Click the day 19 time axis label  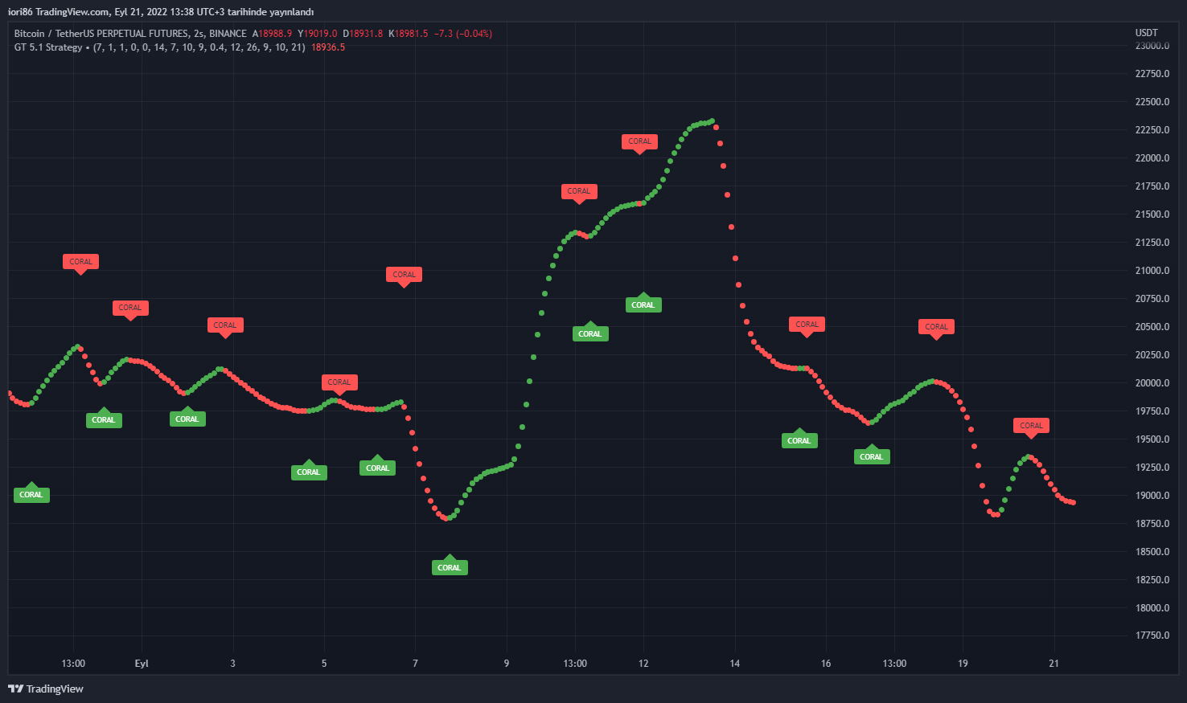(x=963, y=664)
